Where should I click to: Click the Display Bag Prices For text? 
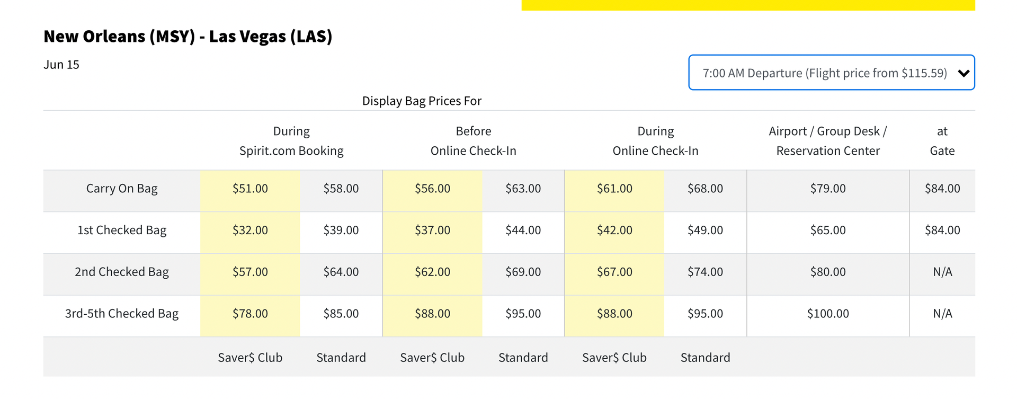point(422,100)
